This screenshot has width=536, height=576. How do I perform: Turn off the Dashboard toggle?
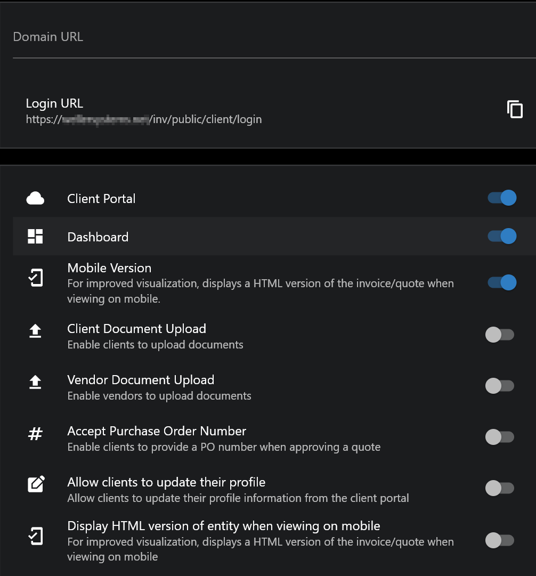click(501, 236)
